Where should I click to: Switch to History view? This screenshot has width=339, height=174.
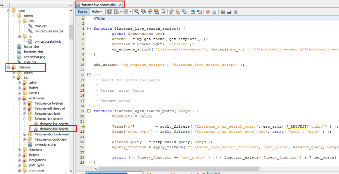[x=97, y=12]
